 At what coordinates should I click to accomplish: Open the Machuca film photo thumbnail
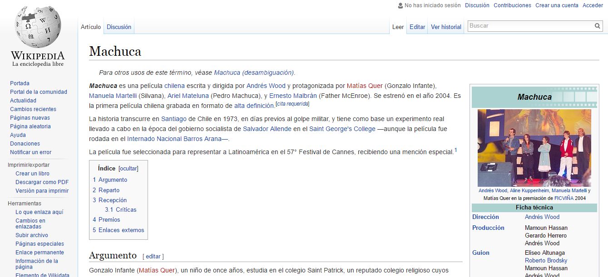534,148
